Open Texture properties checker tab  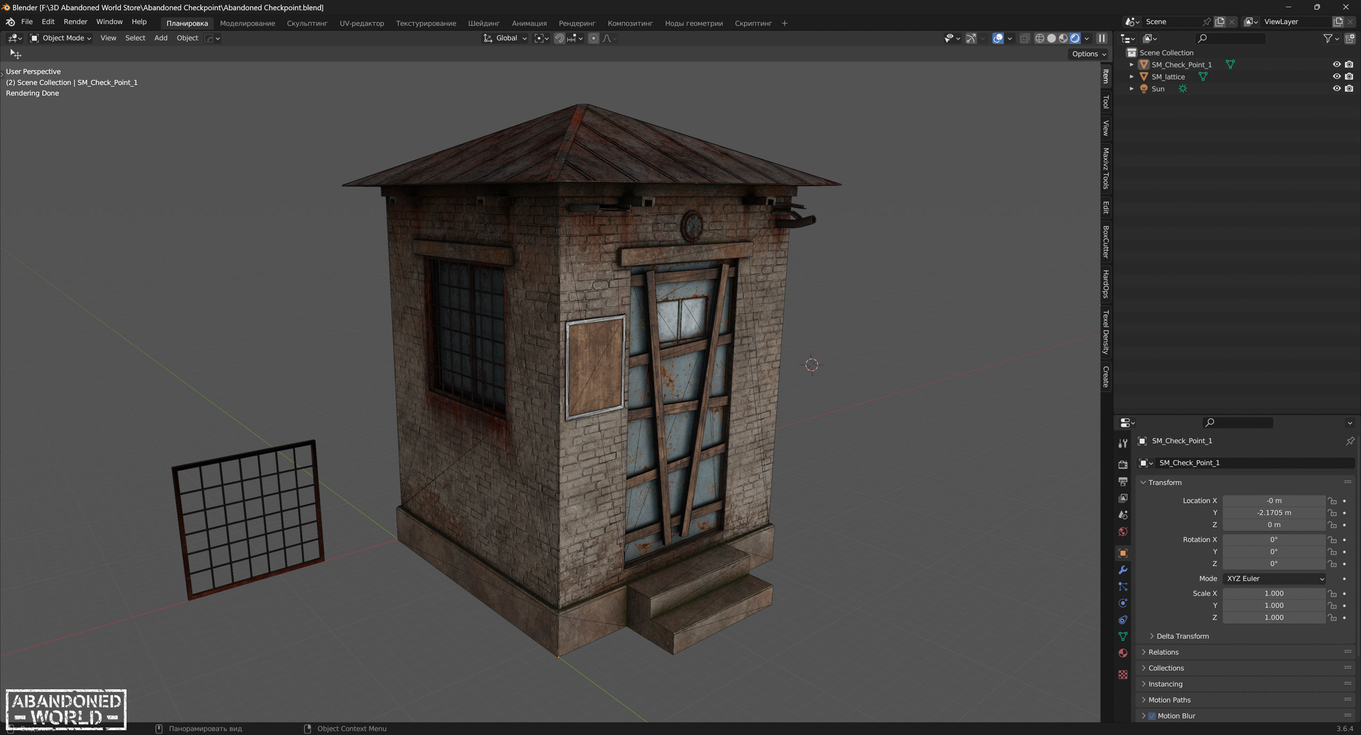click(1123, 674)
